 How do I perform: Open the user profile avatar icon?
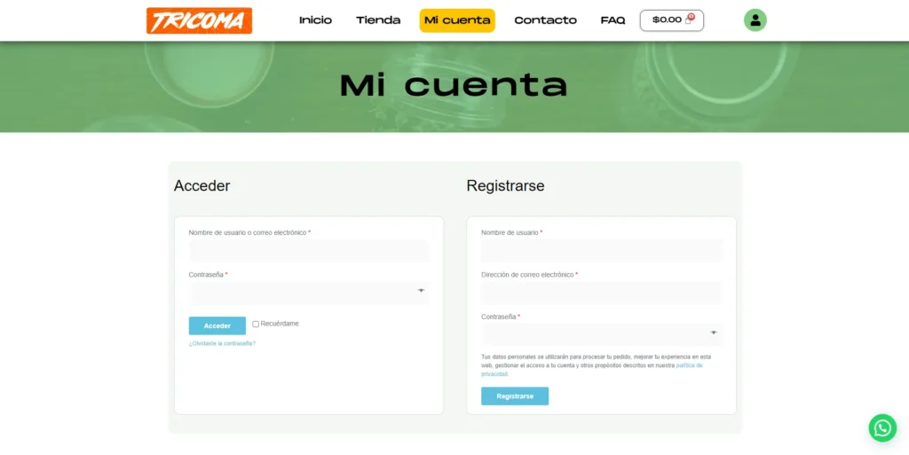755,20
